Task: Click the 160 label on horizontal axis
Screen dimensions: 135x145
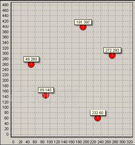Action: (72, 142)
